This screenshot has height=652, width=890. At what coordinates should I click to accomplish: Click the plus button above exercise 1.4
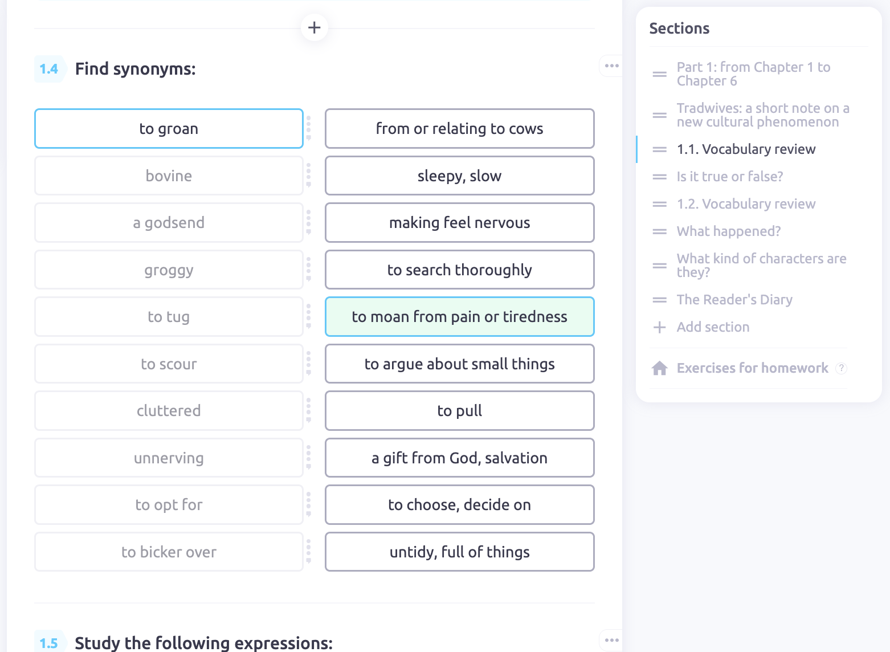(x=314, y=27)
